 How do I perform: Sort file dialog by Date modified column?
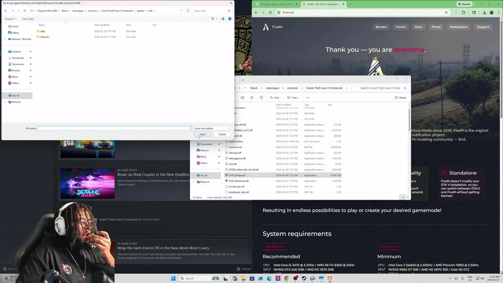102,25
